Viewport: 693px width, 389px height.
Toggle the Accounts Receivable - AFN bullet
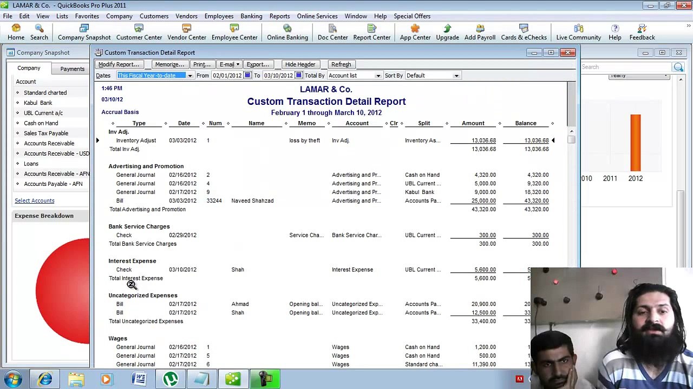[17, 174]
